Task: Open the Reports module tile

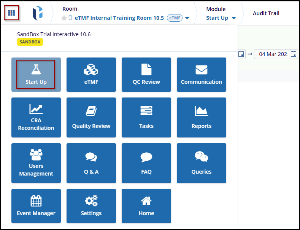Action: (x=201, y=117)
